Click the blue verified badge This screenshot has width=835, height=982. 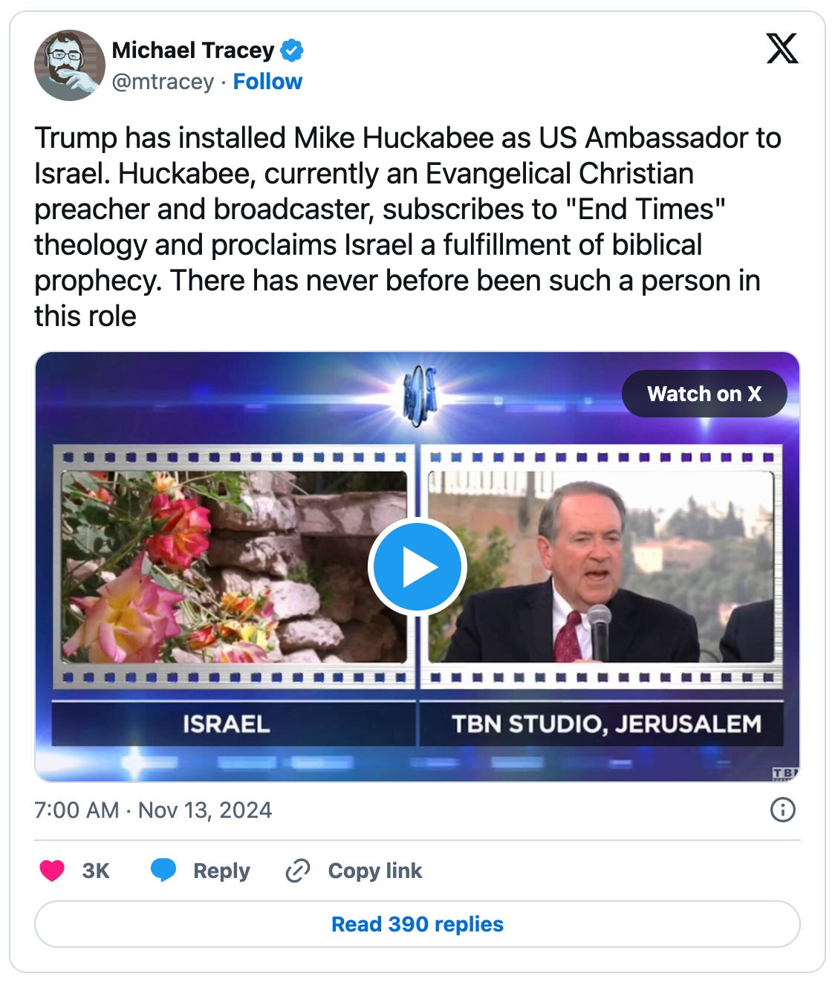[x=292, y=51]
